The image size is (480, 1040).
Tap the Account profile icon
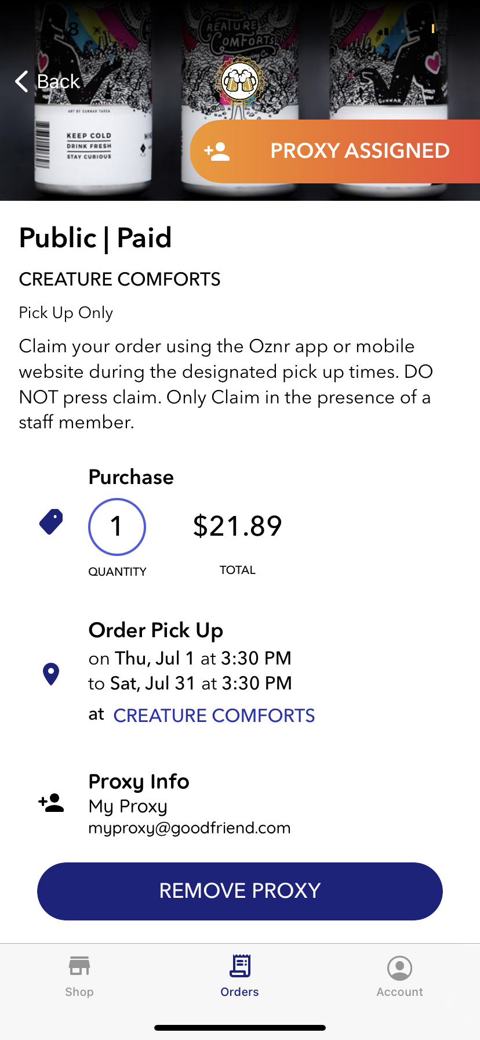(x=400, y=968)
